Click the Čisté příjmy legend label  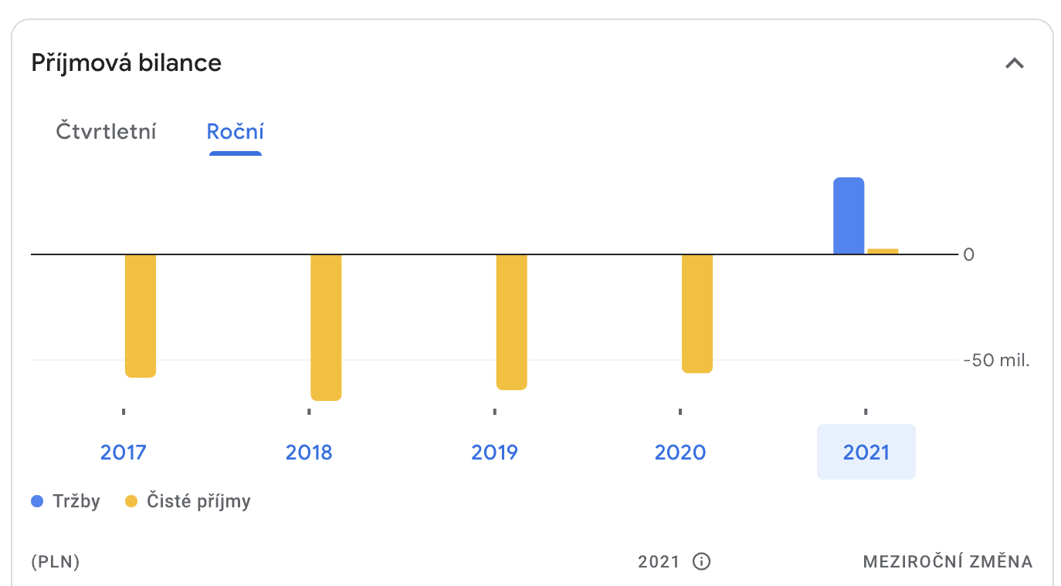pyautogui.click(x=198, y=502)
